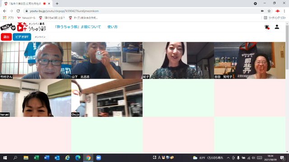Open the オープン飲み会の作成 bookmark

click(x=83, y=18)
